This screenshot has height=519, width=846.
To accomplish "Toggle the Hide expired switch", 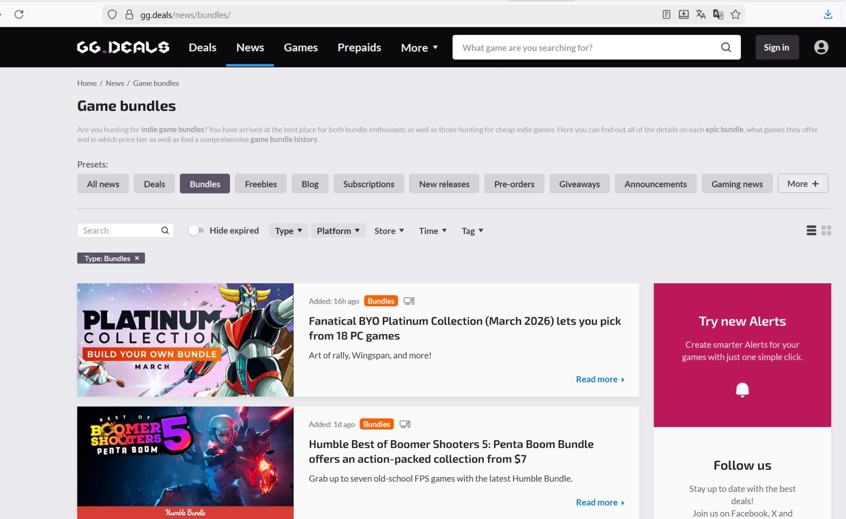I will 196,231.
